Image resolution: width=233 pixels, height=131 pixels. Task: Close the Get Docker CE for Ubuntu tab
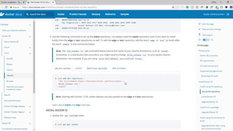pos(53,2)
